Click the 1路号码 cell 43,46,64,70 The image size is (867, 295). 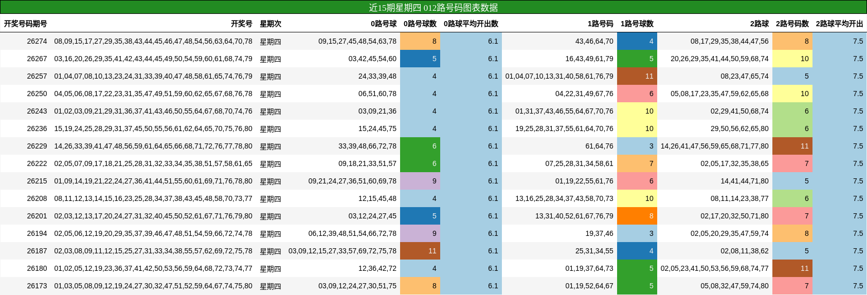pyautogui.click(x=594, y=41)
